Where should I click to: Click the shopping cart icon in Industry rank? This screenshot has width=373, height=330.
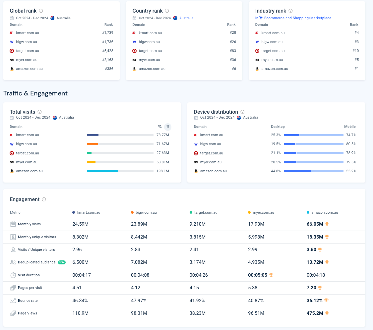click(261, 18)
